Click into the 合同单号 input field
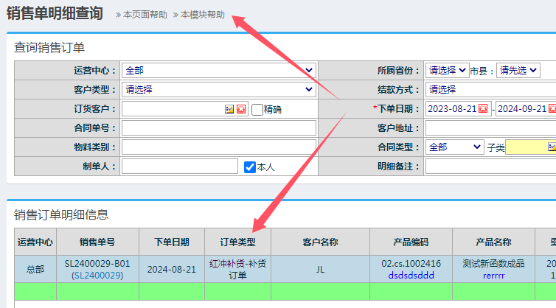Image resolution: width=556 pixels, height=308 pixels. click(218, 128)
